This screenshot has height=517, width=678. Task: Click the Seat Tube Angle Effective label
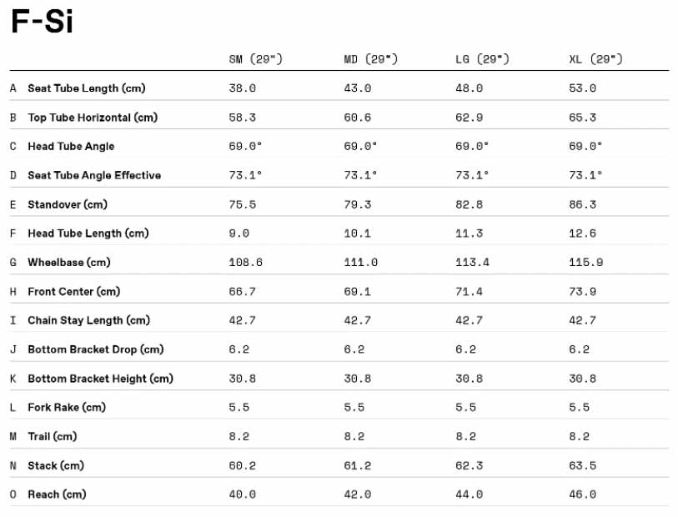click(94, 175)
